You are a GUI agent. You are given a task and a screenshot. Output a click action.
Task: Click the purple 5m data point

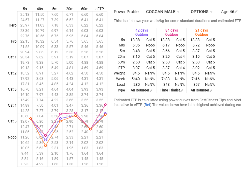(60, 118)
